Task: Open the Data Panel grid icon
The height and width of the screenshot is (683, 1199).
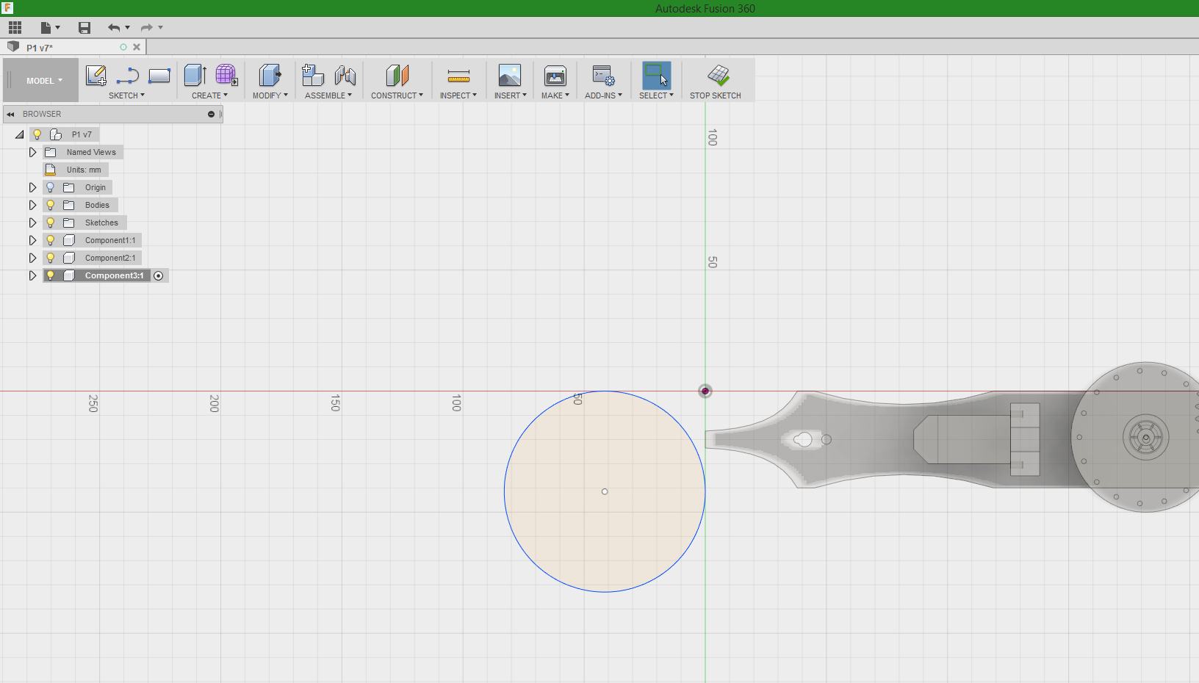Action: (x=15, y=28)
